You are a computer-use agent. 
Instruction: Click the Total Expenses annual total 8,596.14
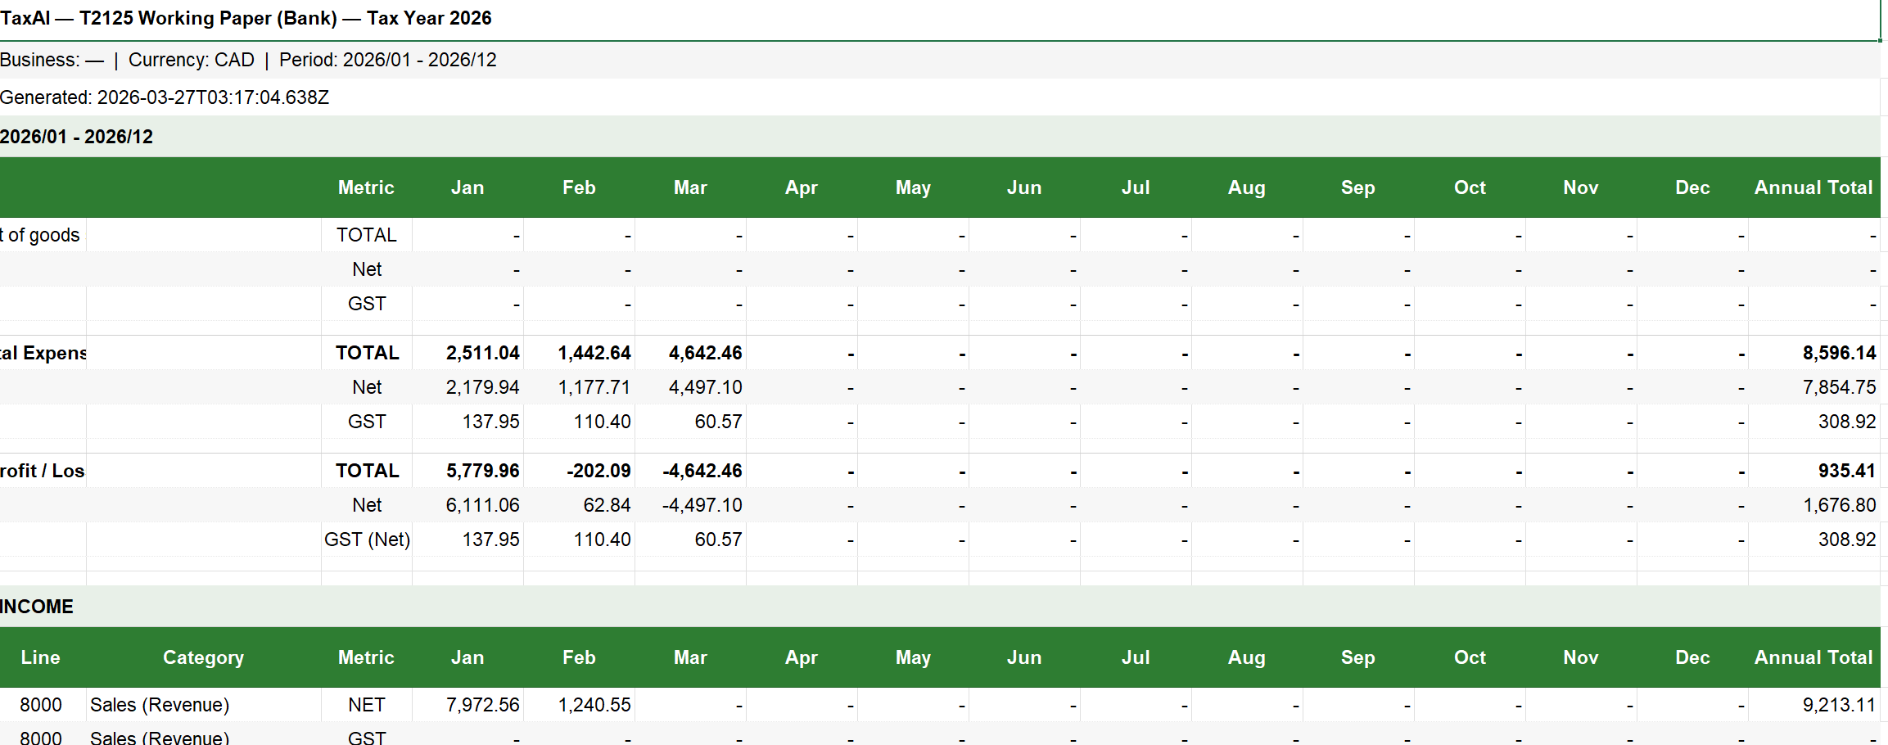click(x=1838, y=353)
